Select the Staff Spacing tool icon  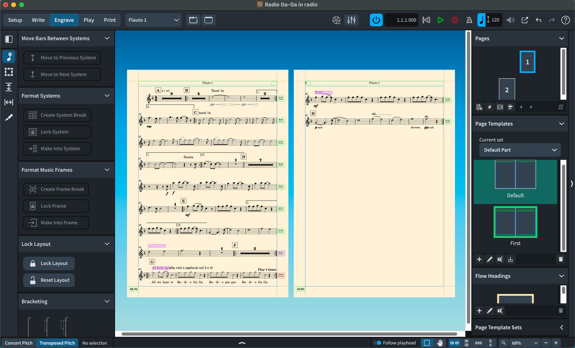pyautogui.click(x=9, y=87)
